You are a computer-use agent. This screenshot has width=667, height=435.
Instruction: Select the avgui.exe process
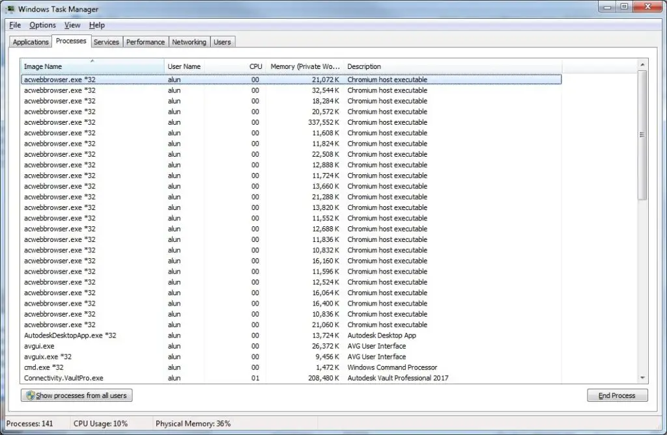pyautogui.click(x=291, y=346)
